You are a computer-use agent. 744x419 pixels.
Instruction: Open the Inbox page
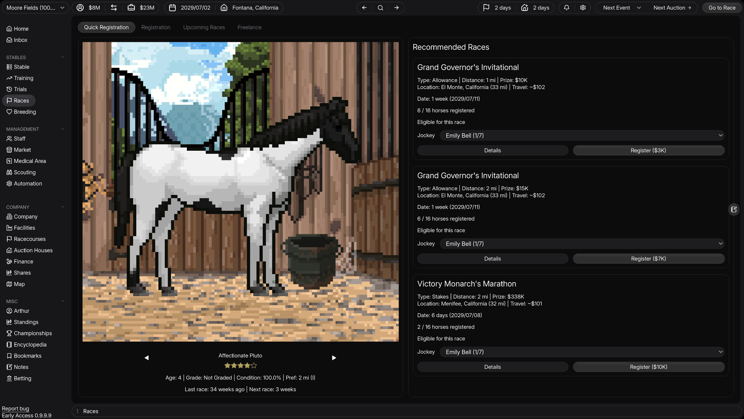click(17, 40)
